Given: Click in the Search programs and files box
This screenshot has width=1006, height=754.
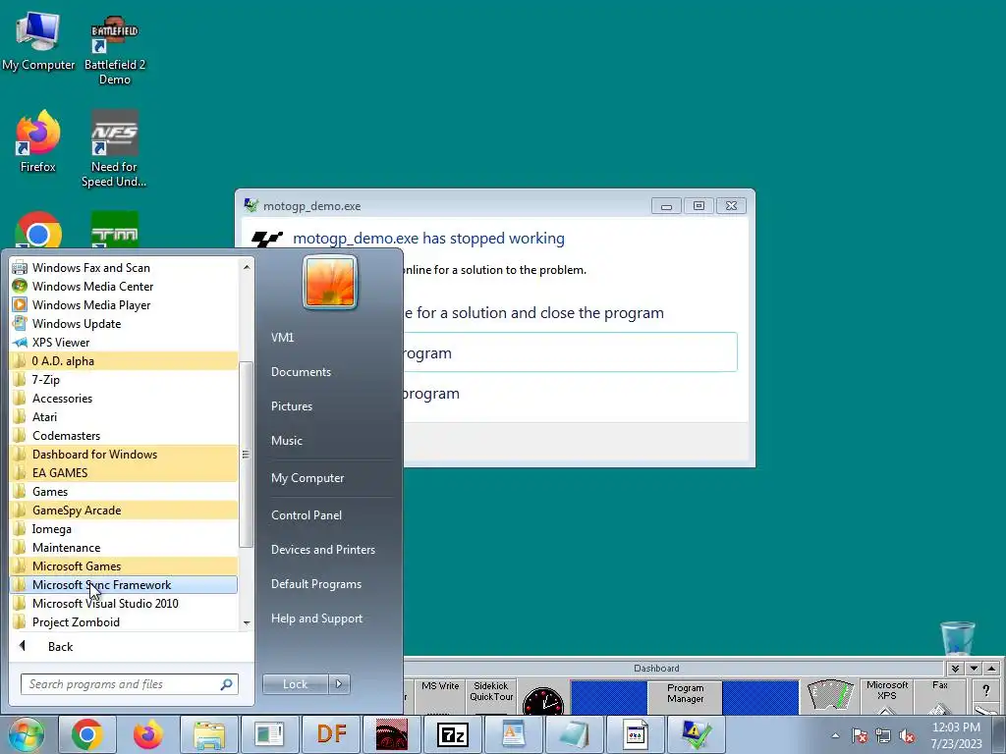Looking at the screenshot, I should click(x=130, y=684).
